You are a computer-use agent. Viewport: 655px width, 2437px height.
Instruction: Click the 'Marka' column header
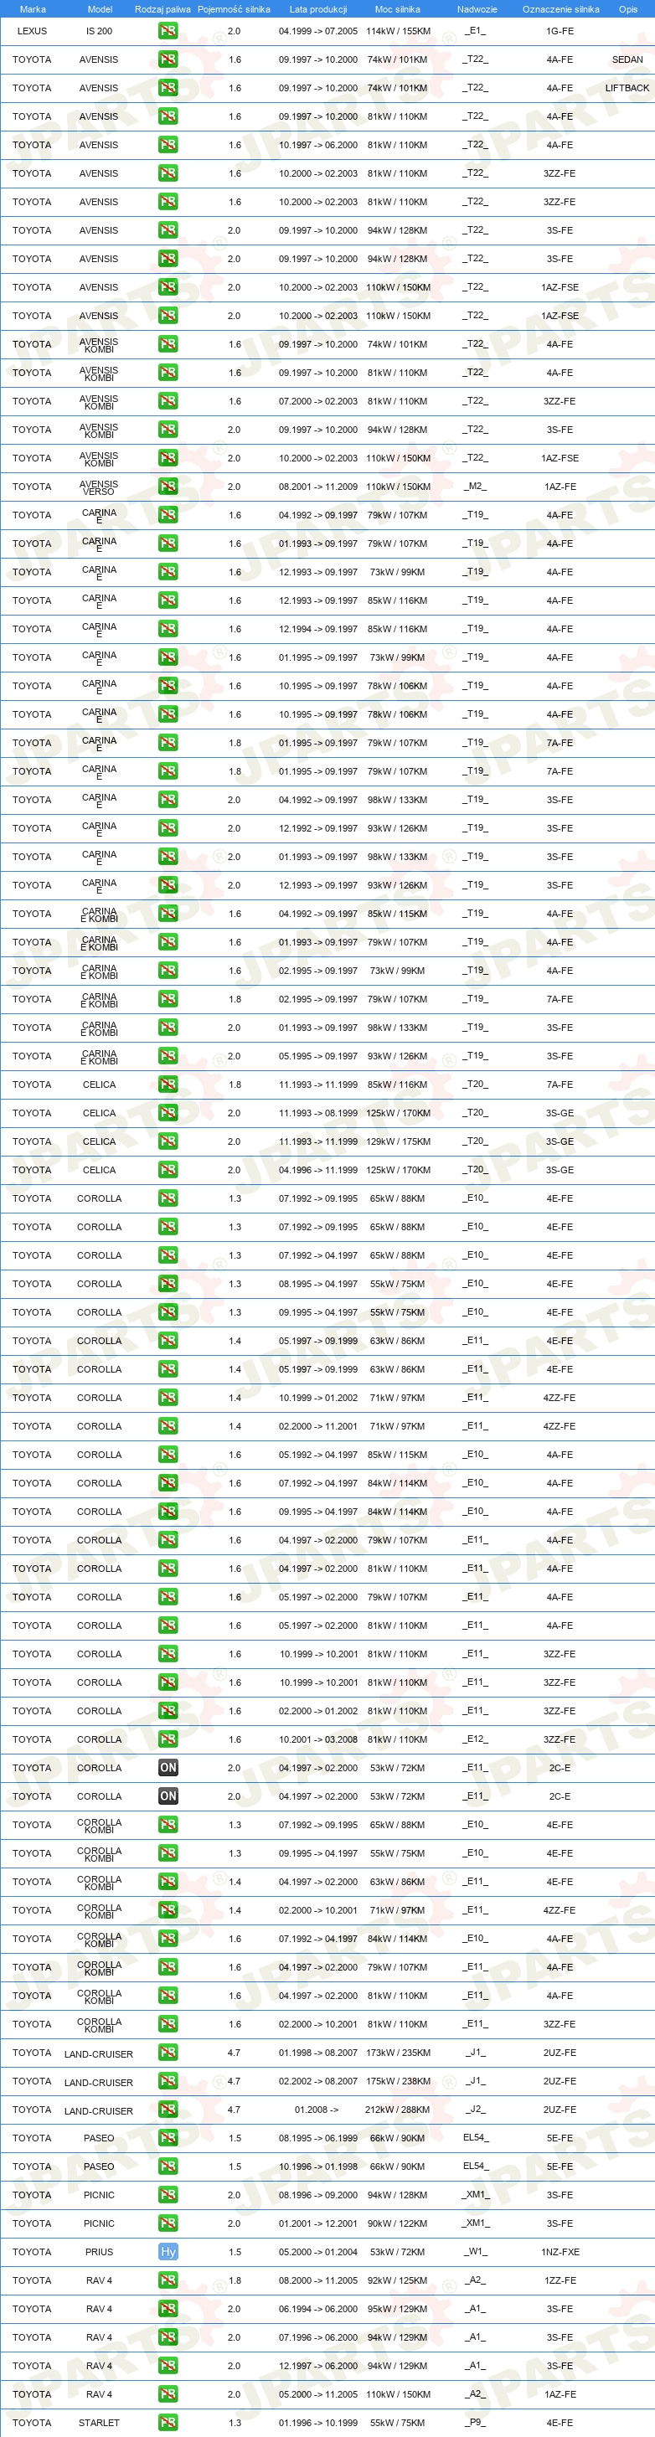32,8
